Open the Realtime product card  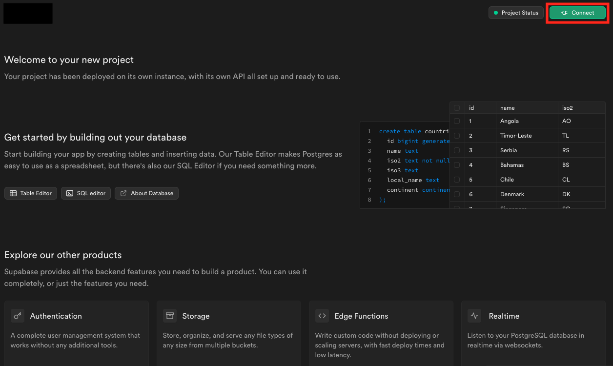point(533,333)
